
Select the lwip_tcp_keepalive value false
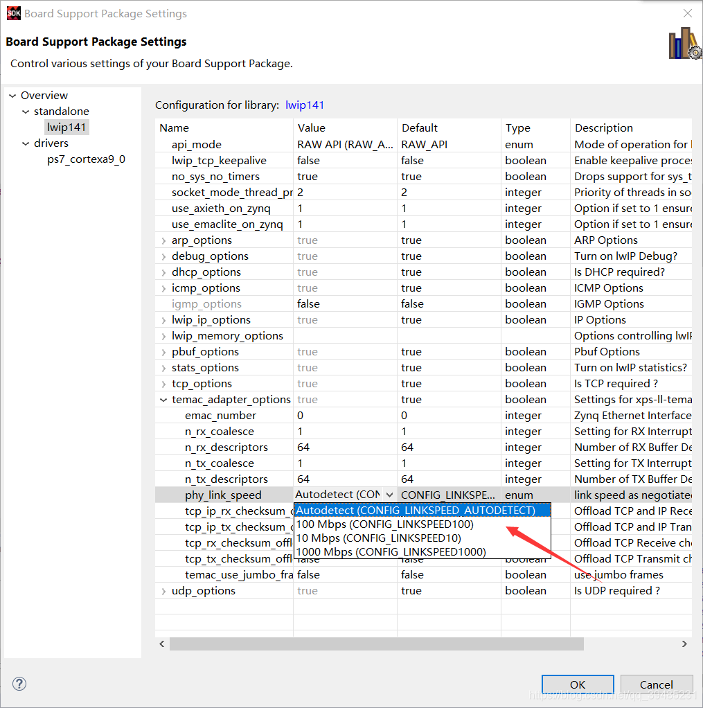pyautogui.click(x=346, y=161)
